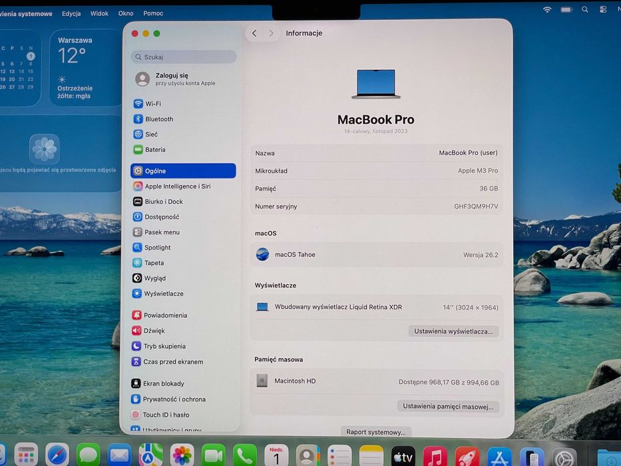
Task: Select Ogólne in the sidebar
Action: [x=183, y=171]
